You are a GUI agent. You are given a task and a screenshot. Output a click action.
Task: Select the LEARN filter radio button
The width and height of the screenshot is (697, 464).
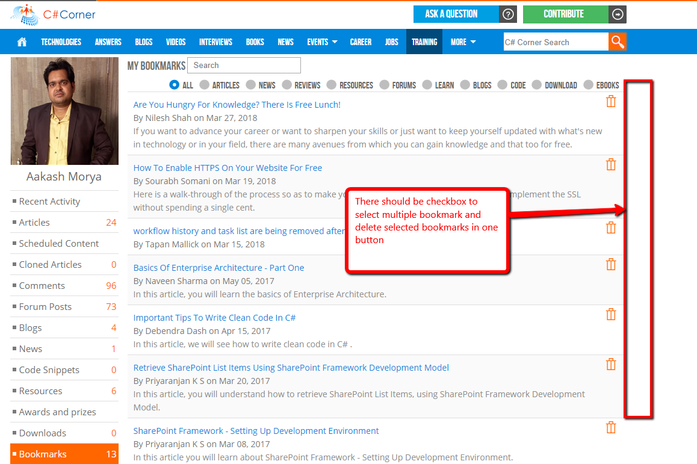point(427,85)
